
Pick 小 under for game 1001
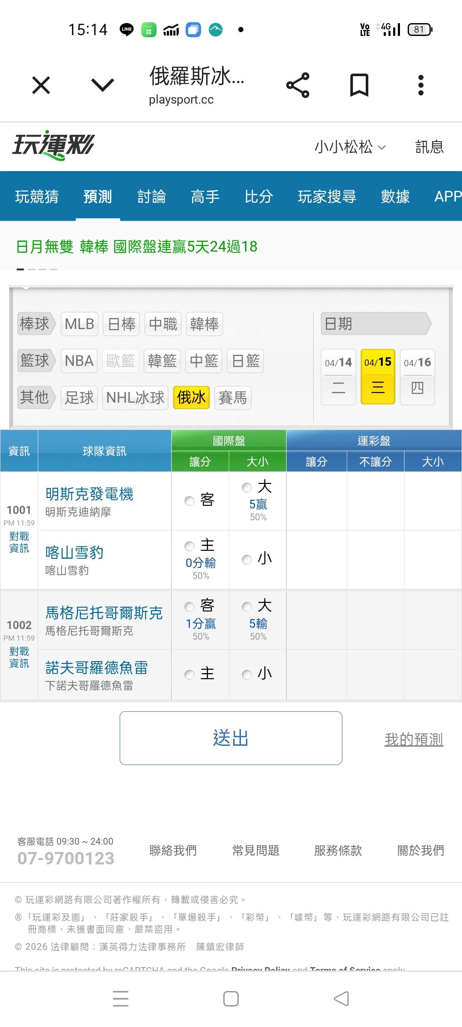tap(247, 559)
